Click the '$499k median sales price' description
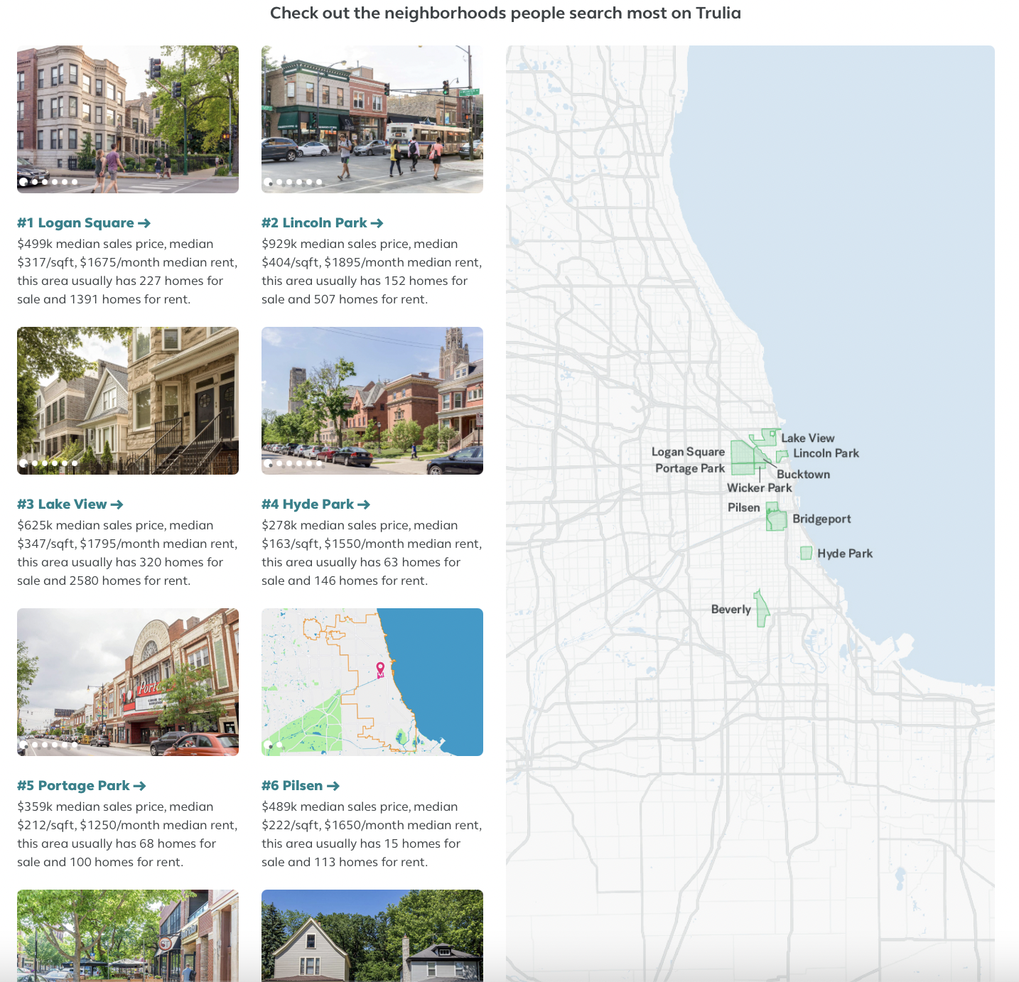The image size is (1019, 982). click(127, 271)
